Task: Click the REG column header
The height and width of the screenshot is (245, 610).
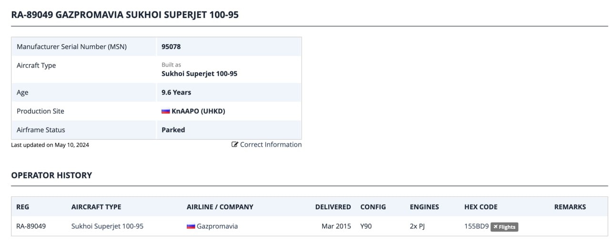Action: click(x=22, y=207)
